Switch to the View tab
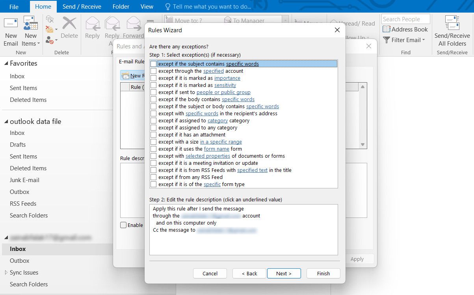 tap(147, 7)
